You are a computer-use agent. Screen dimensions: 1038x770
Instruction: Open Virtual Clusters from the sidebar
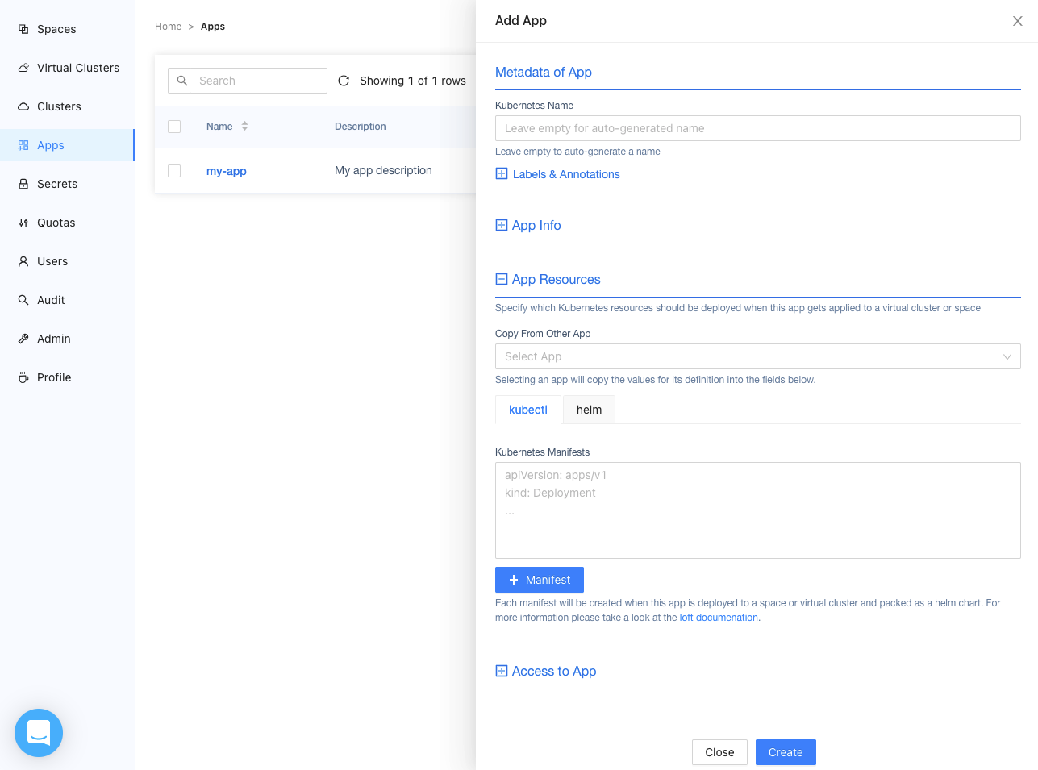[x=68, y=68]
